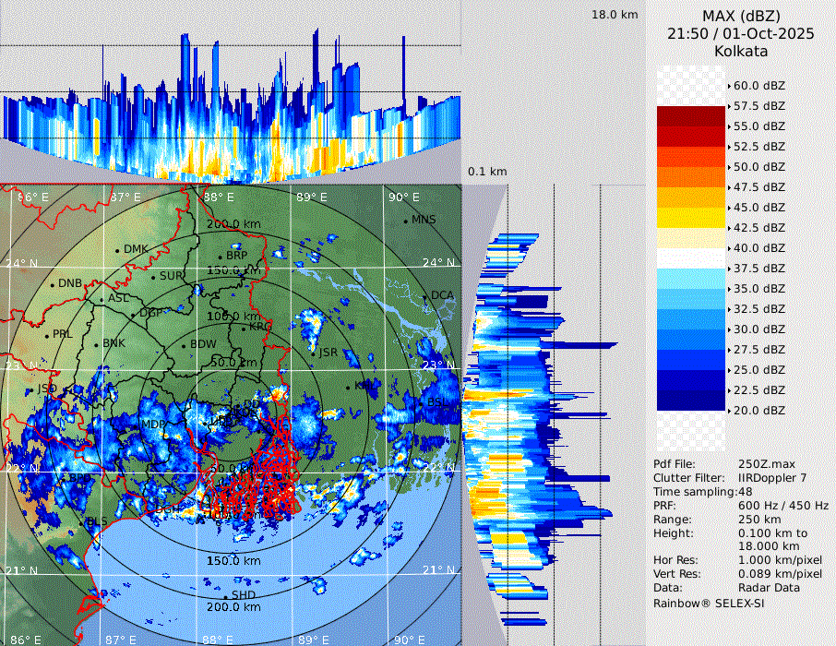Select the JSR station marker dot
Image resolution: width=836 pixels, height=646 pixels.
coord(312,353)
